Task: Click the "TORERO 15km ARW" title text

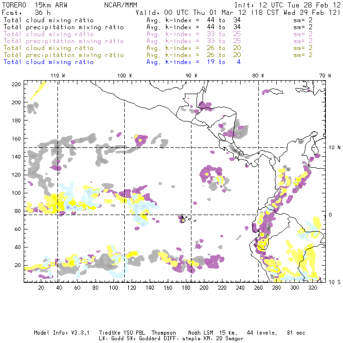Action: pyautogui.click(x=35, y=5)
